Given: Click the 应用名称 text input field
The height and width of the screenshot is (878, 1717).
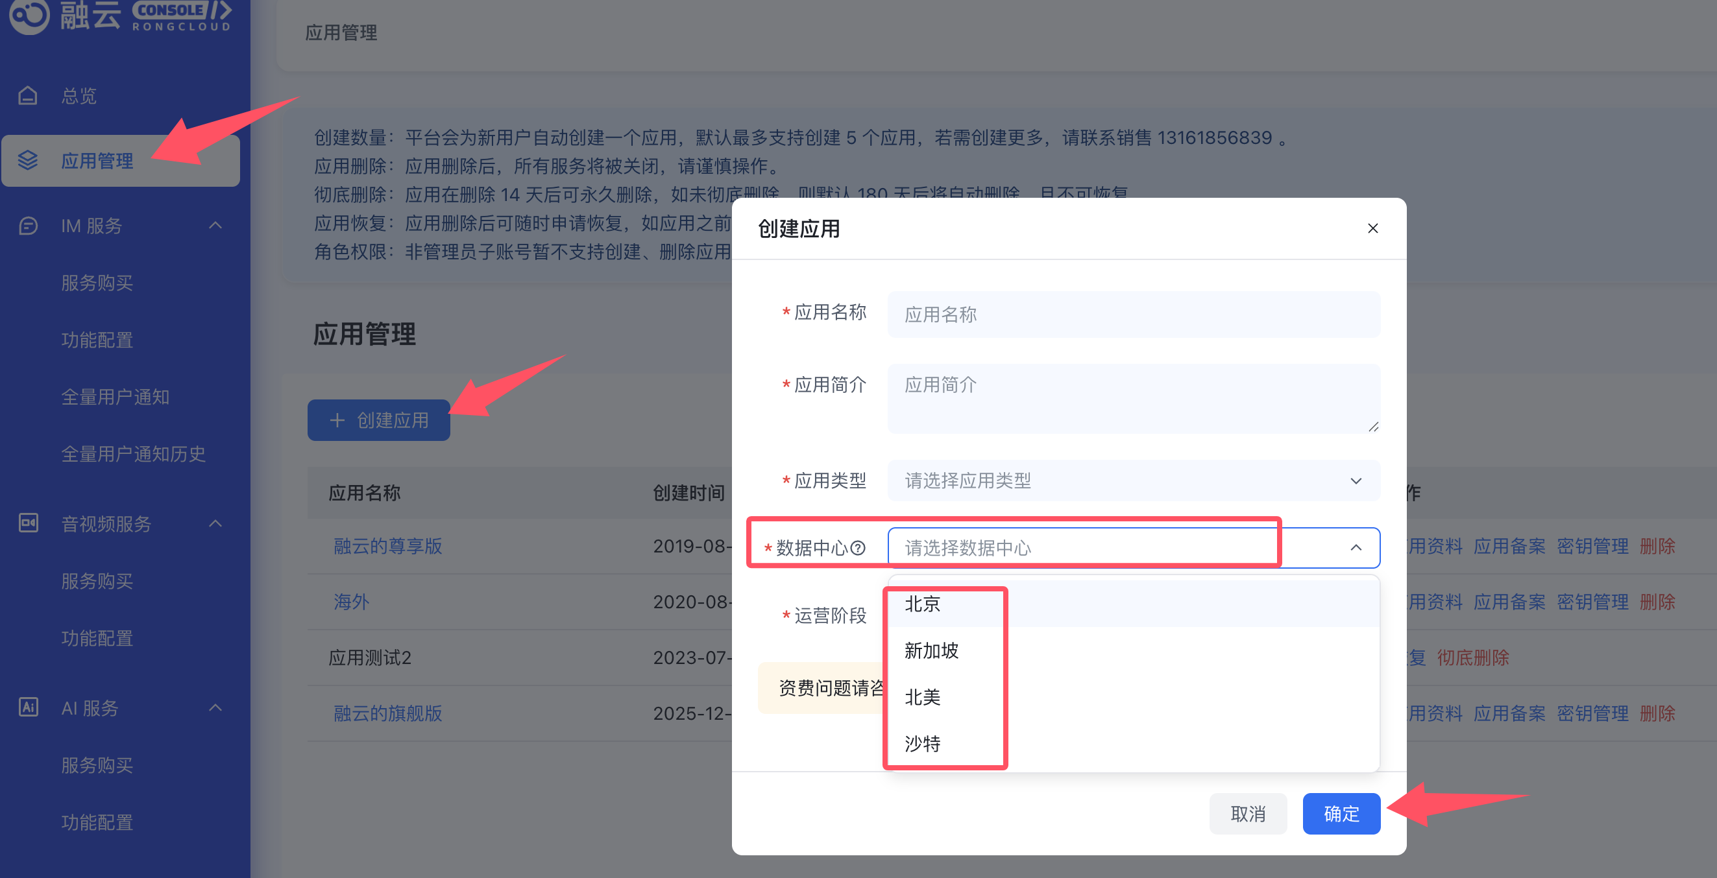Looking at the screenshot, I should [1133, 314].
